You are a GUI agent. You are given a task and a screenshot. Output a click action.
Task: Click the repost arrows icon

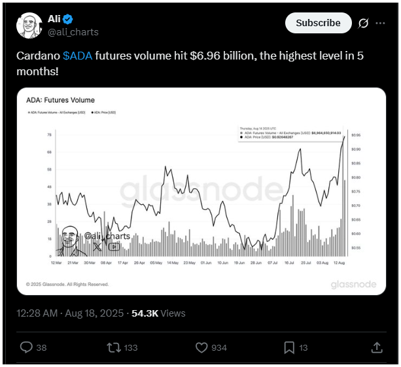[114, 347]
